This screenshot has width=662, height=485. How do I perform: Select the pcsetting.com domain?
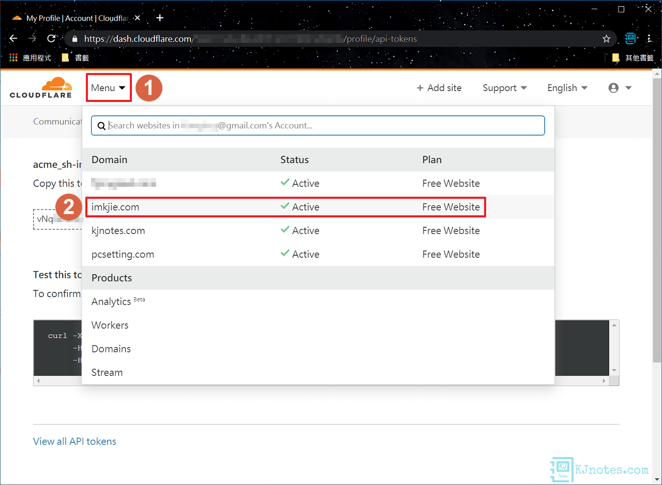[x=318, y=255]
